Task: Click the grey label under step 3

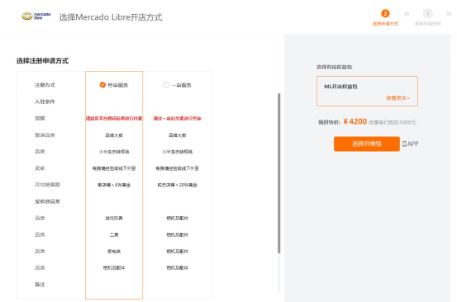Action: coord(428,24)
